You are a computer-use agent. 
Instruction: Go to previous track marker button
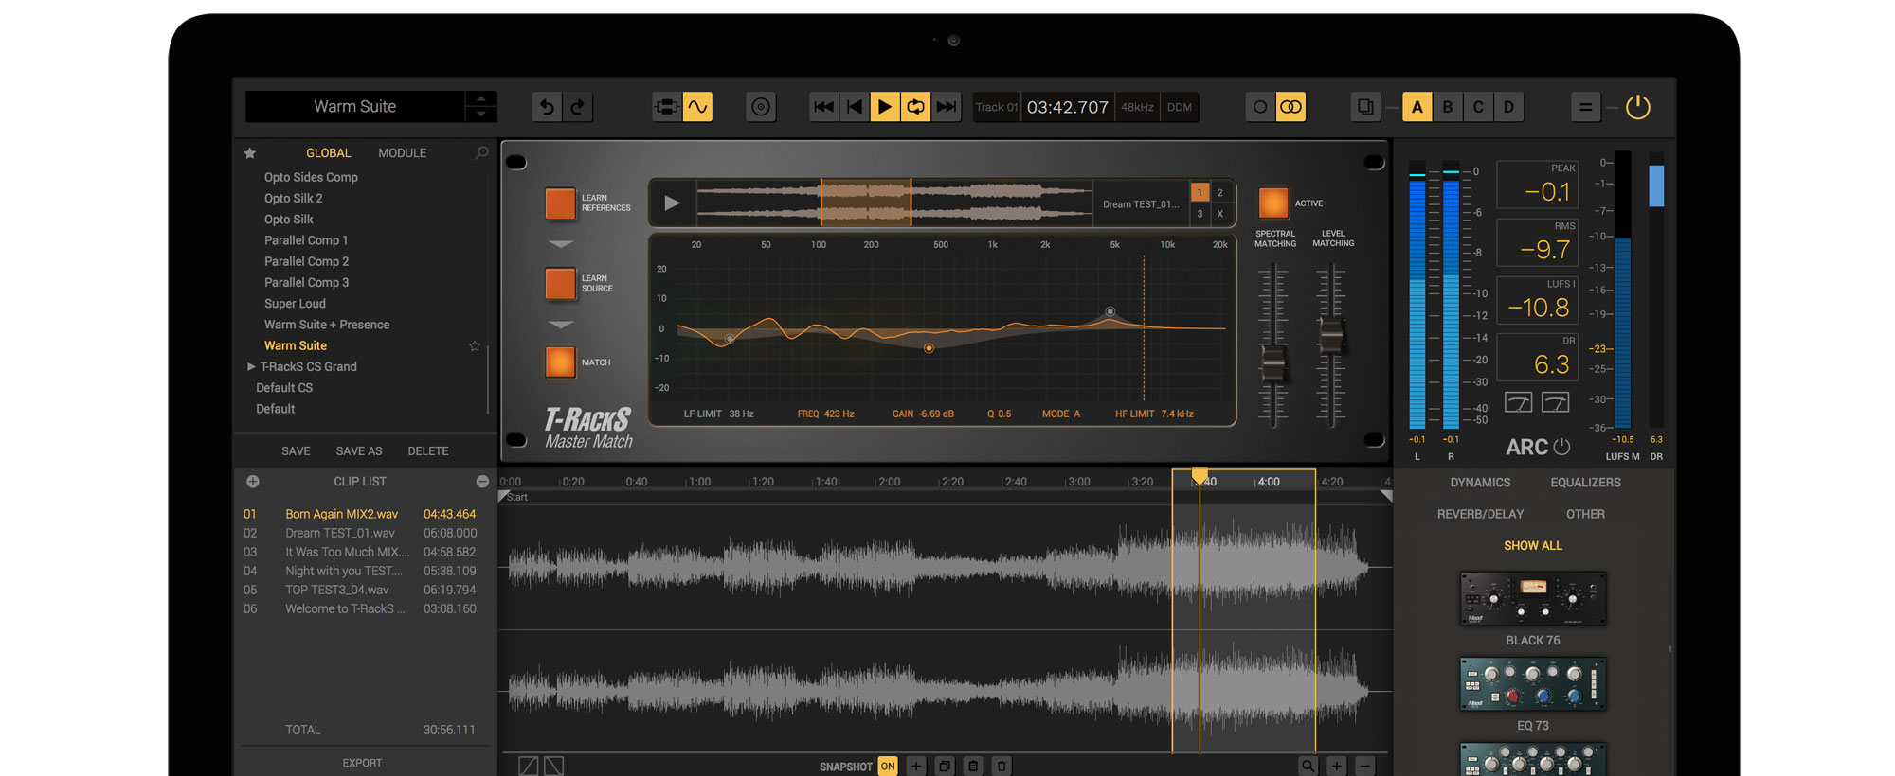855,107
